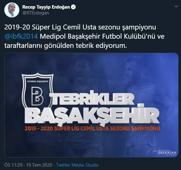Open the tweet options chevron menu

tap(176, 6)
